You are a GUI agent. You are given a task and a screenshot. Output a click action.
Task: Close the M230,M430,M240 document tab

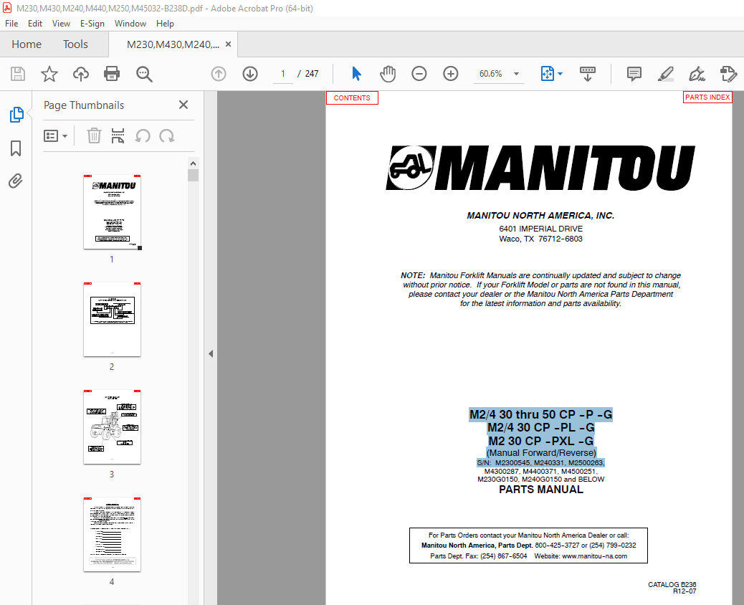pyautogui.click(x=228, y=44)
